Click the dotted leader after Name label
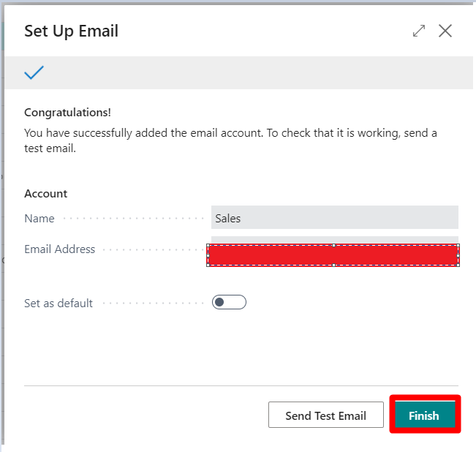The width and height of the screenshot is (476, 452). tap(134, 219)
